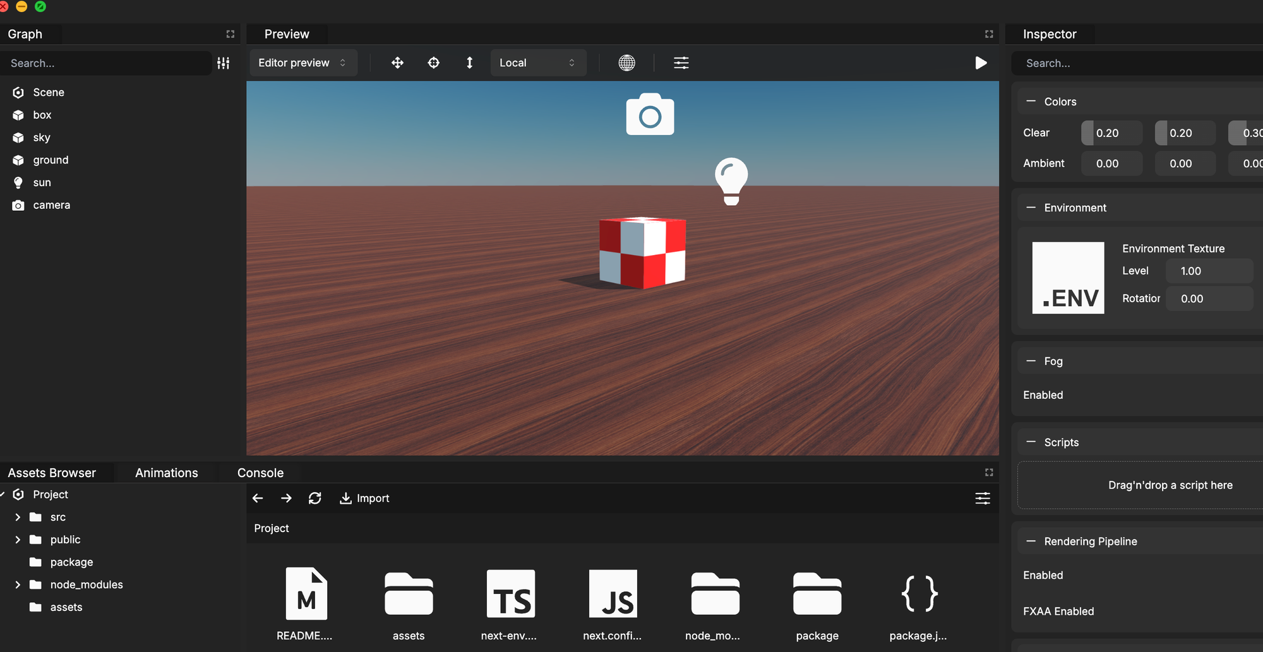Click the Import button
Image resolution: width=1263 pixels, height=652 pixels.
pyautogui.click(x=364, y=499)
